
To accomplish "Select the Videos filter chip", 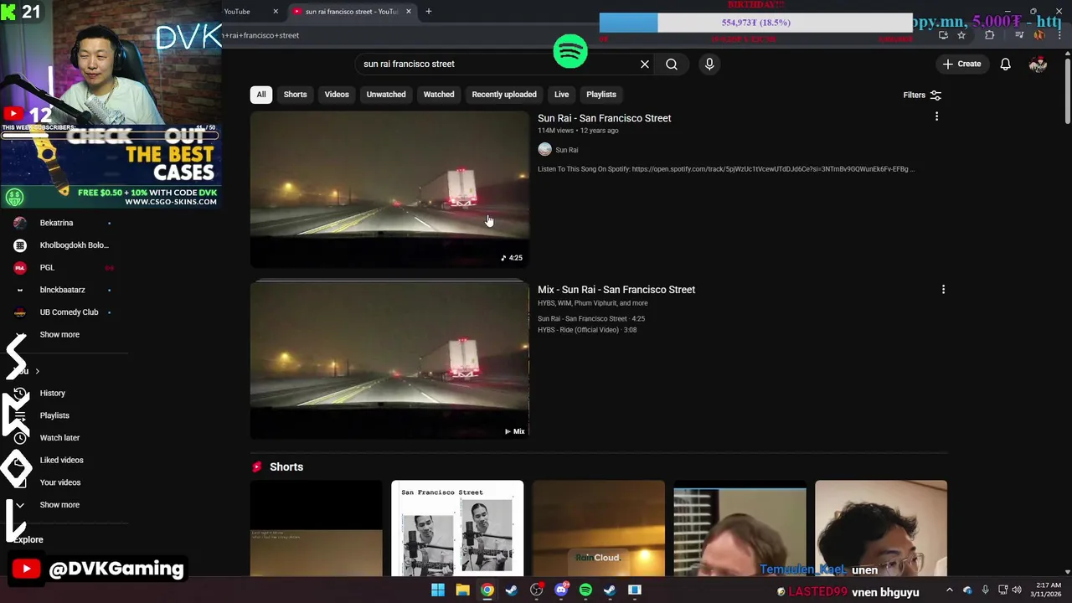I will tap(337, 95).
